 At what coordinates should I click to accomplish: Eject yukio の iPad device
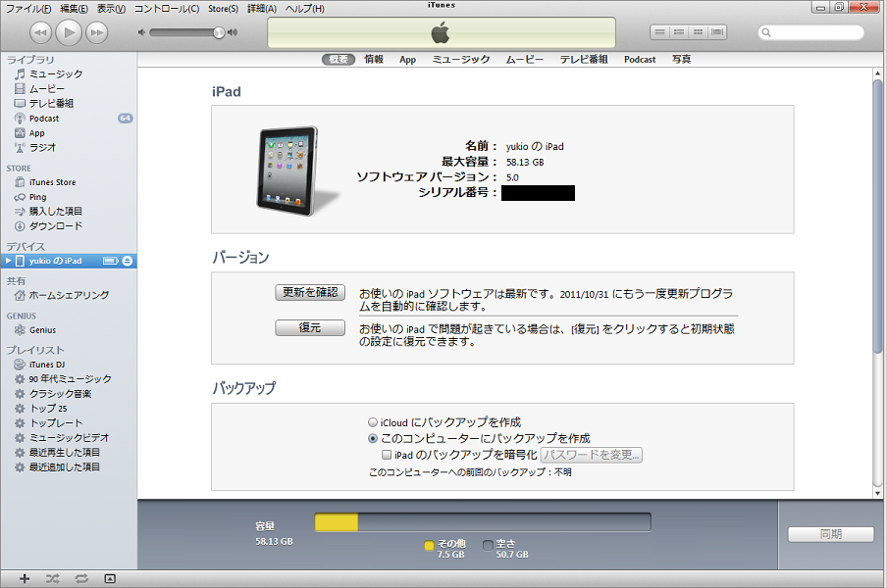pyautogui.click(x=128, y=261)
